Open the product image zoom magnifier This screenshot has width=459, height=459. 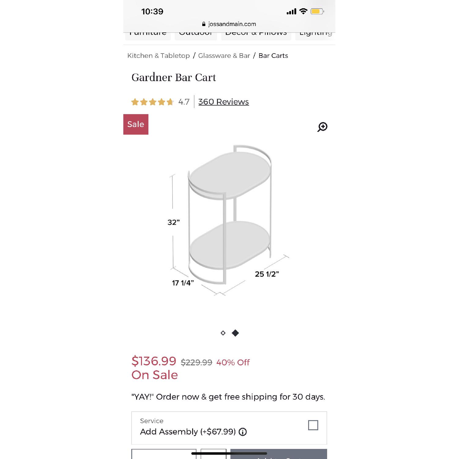(x=322, y=127)
